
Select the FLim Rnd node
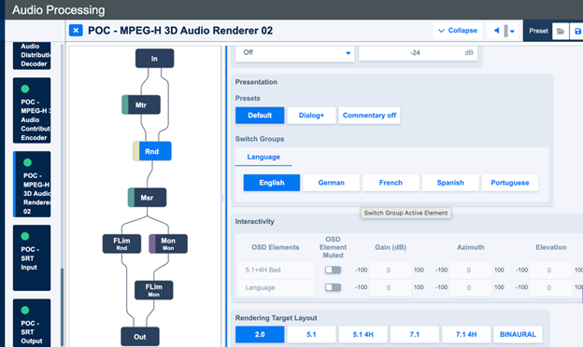click(121, 243)
